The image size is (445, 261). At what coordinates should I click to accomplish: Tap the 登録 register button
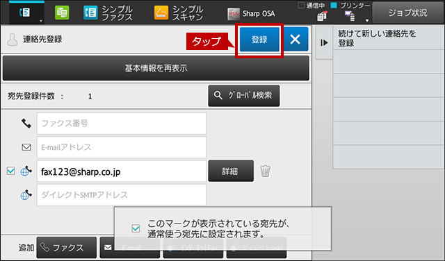point(259,40)
